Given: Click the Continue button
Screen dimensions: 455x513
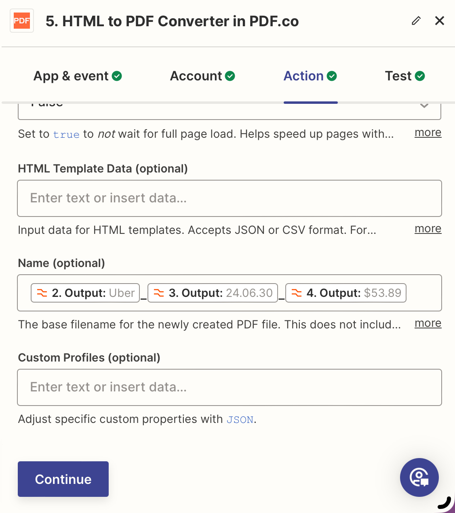Looking at the screenshot, I should point(63,479).
